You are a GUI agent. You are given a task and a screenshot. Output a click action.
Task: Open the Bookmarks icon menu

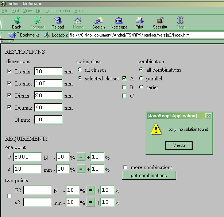tap(12, 35)
